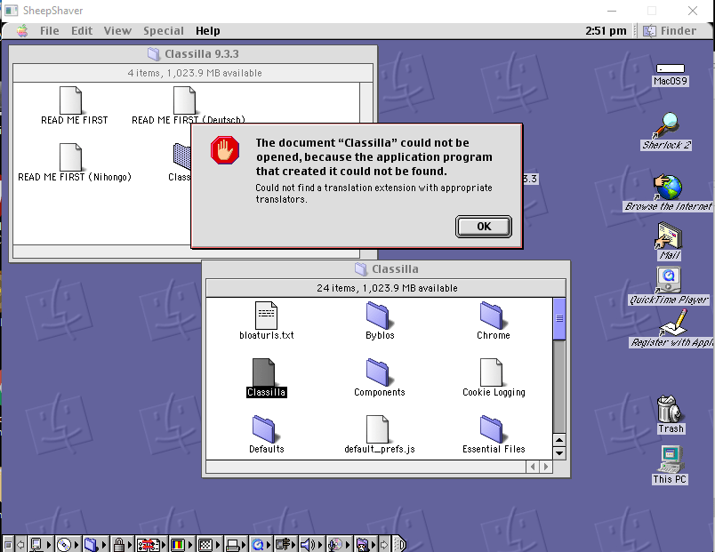Click control strip scroll-left arrow
The image size is (715, 552).
tap(20, 544)
